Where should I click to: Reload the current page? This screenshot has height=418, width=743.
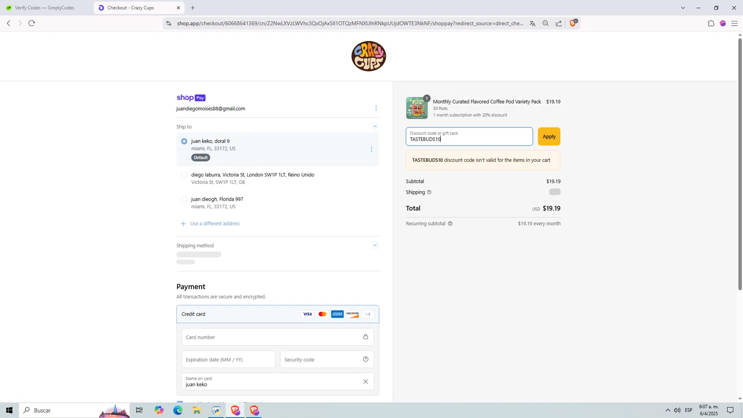pyautogui.click(x=32, y=23)
